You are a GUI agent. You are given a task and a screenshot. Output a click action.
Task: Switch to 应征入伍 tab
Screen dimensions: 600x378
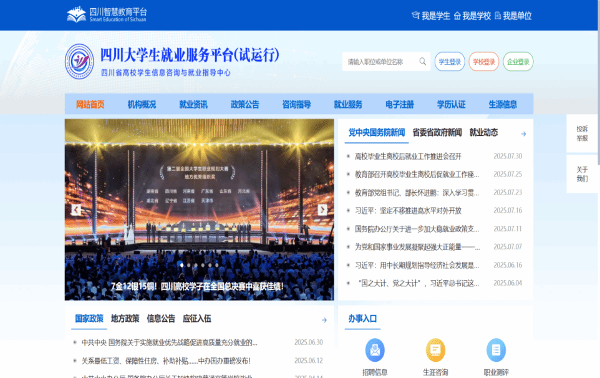[197, 318]
